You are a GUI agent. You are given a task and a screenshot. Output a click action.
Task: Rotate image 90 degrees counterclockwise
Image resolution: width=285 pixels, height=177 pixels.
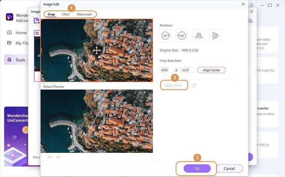182,36
